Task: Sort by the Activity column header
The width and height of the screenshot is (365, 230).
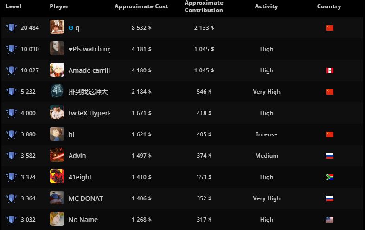Action: pos(266,6)
